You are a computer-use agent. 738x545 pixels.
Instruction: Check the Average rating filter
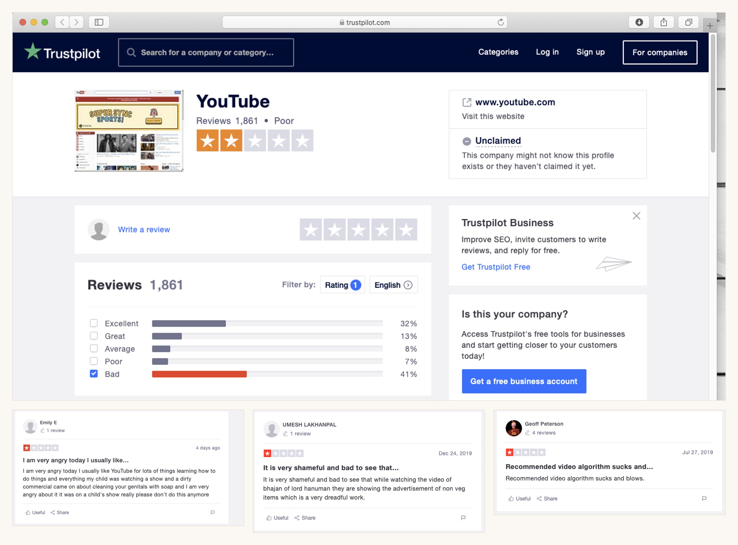pyautogui.click(x=94, y=348)
